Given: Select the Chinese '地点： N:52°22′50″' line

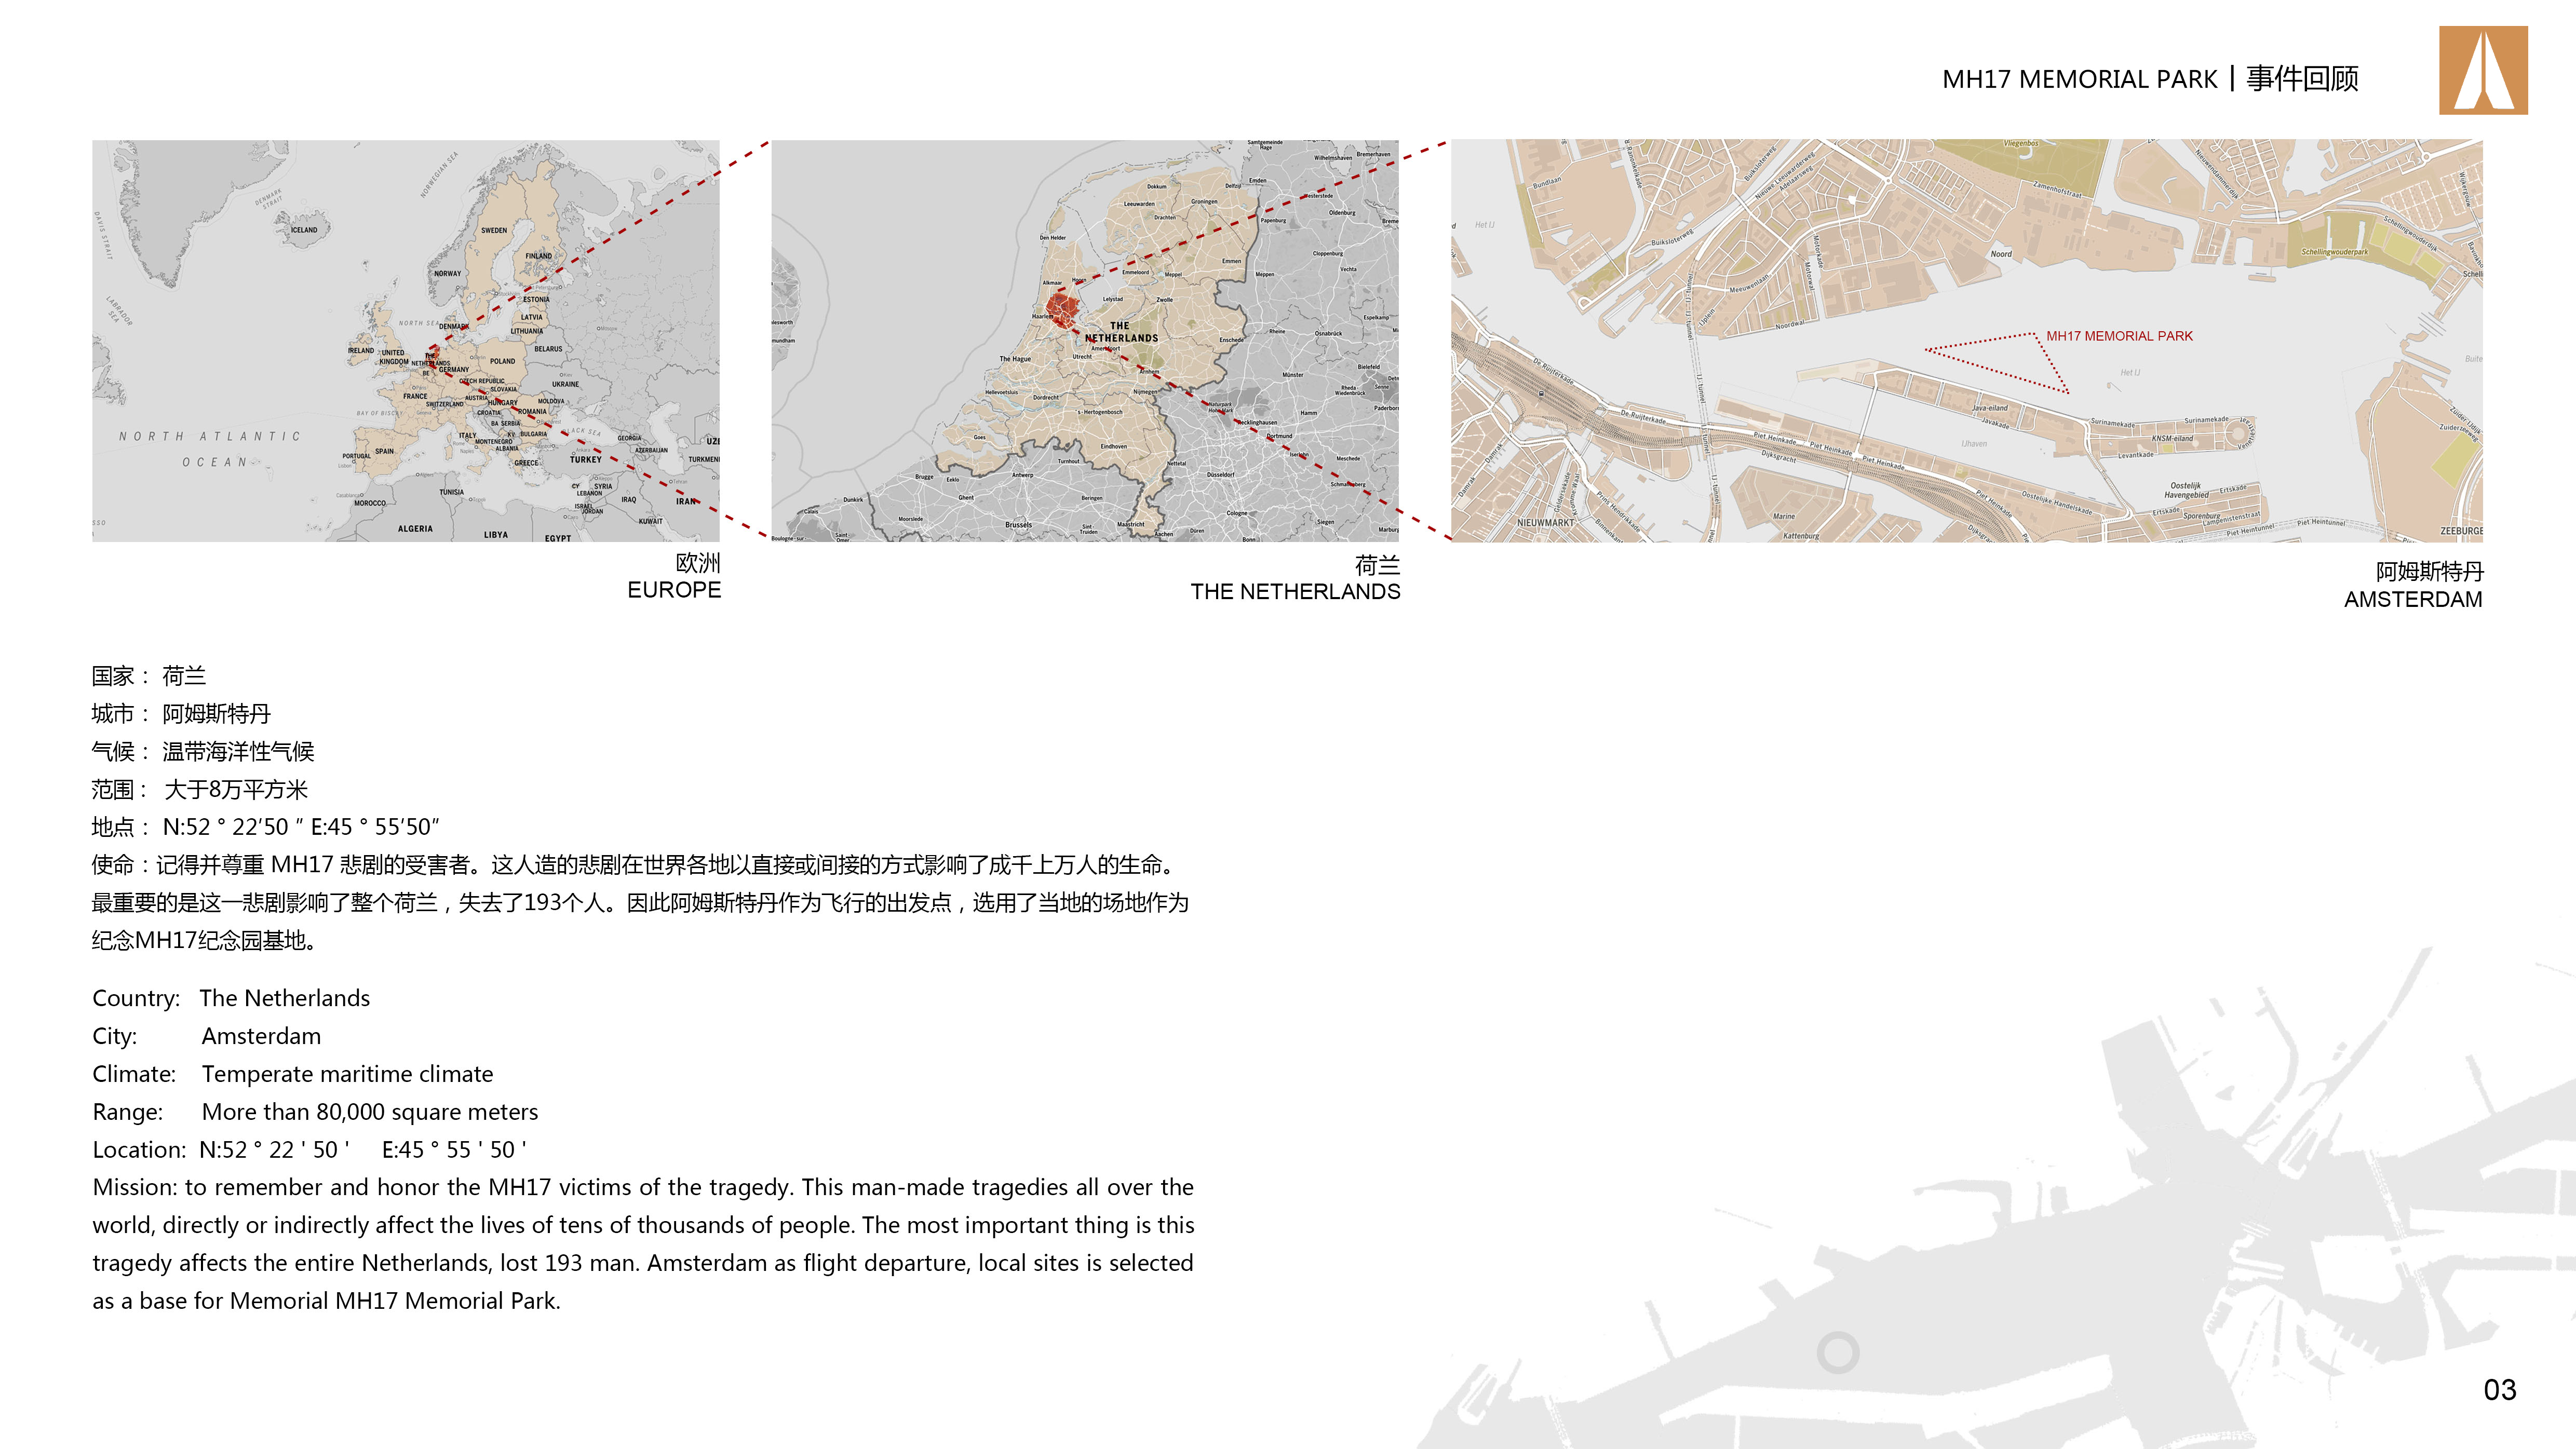Looking at the screenshot, I should tap(265, 827).
